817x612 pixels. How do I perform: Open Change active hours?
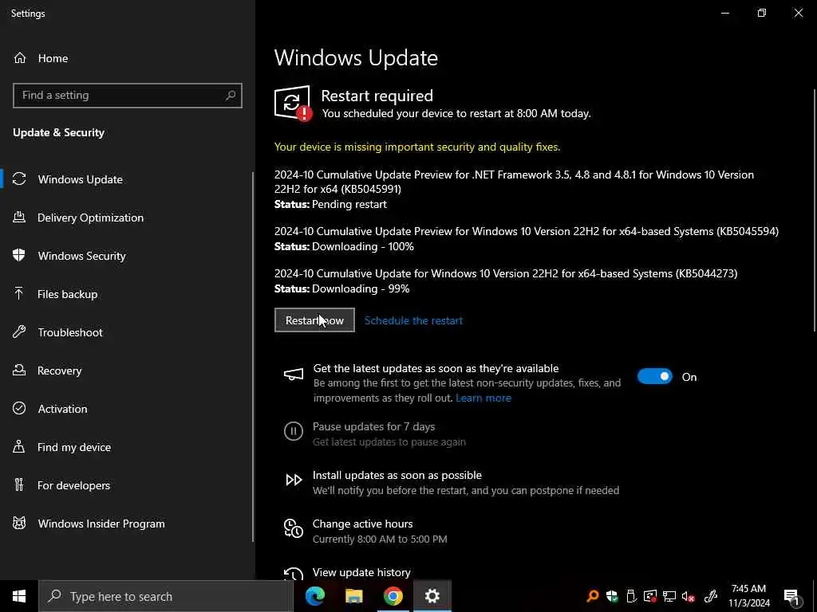click(363, 524)
